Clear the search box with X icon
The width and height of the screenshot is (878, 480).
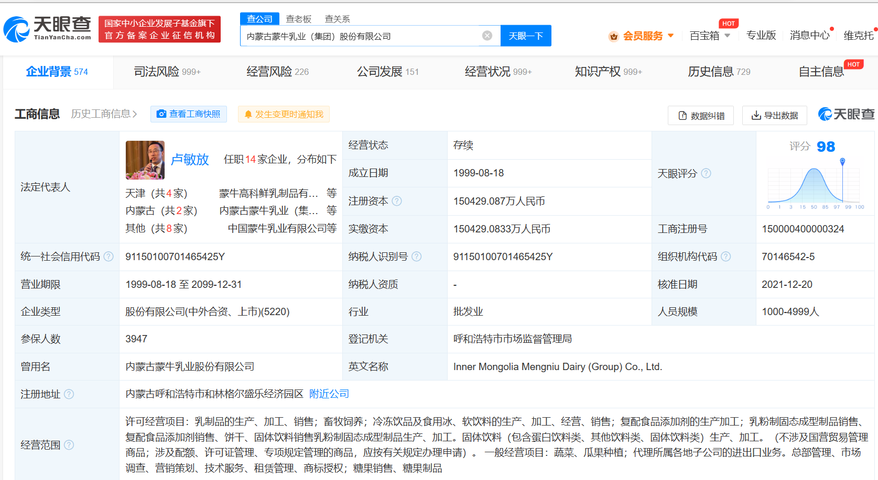(x=487, y=36)
